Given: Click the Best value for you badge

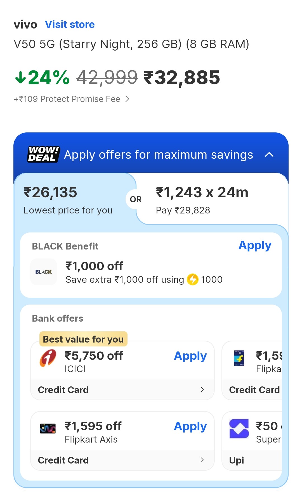Looking at the screenshot, I should point(83,339).
